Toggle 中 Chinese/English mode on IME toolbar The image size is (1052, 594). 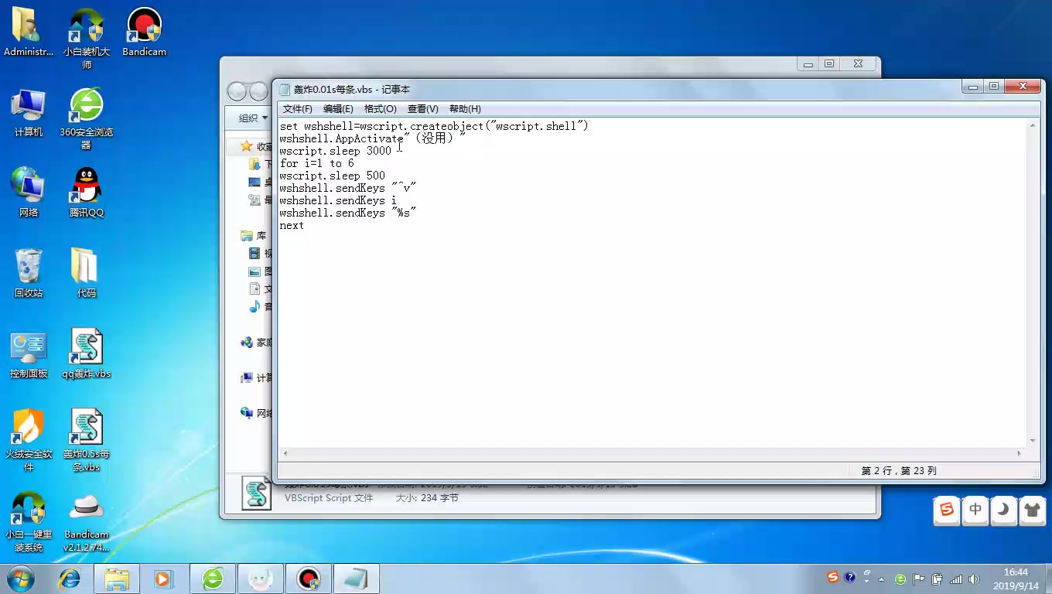975,510
